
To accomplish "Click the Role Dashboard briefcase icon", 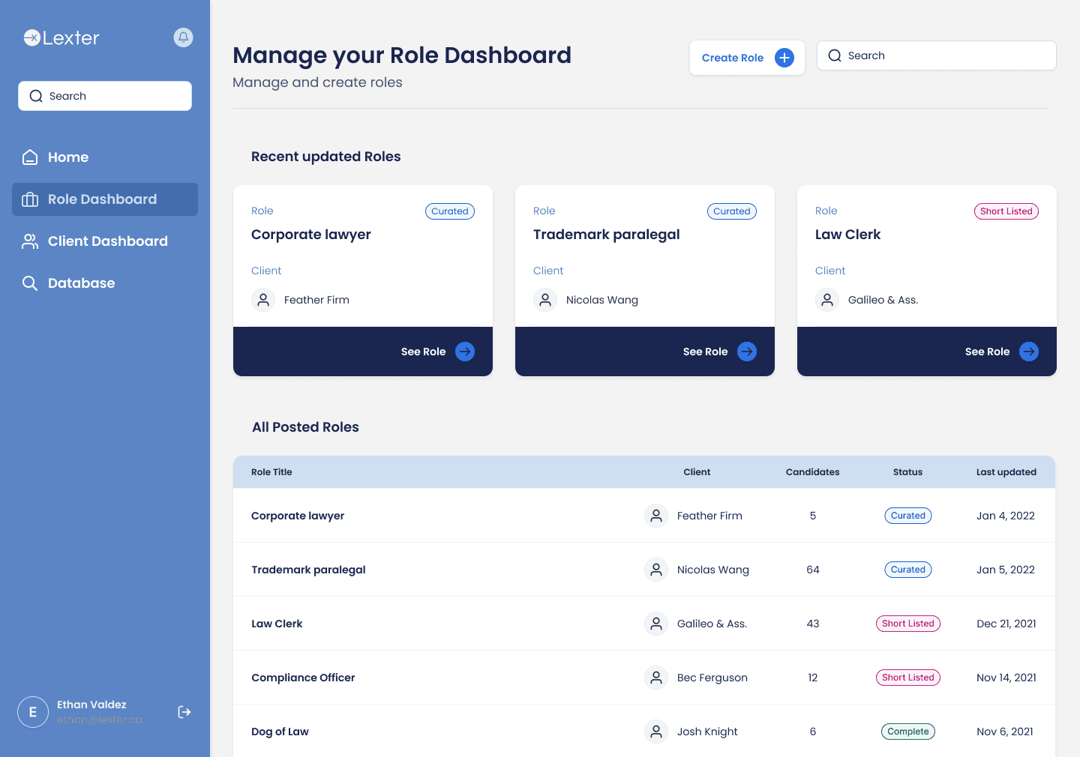I will click(30, 199).
